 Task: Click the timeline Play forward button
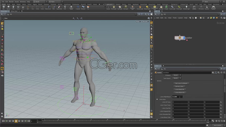pos(19,121)
